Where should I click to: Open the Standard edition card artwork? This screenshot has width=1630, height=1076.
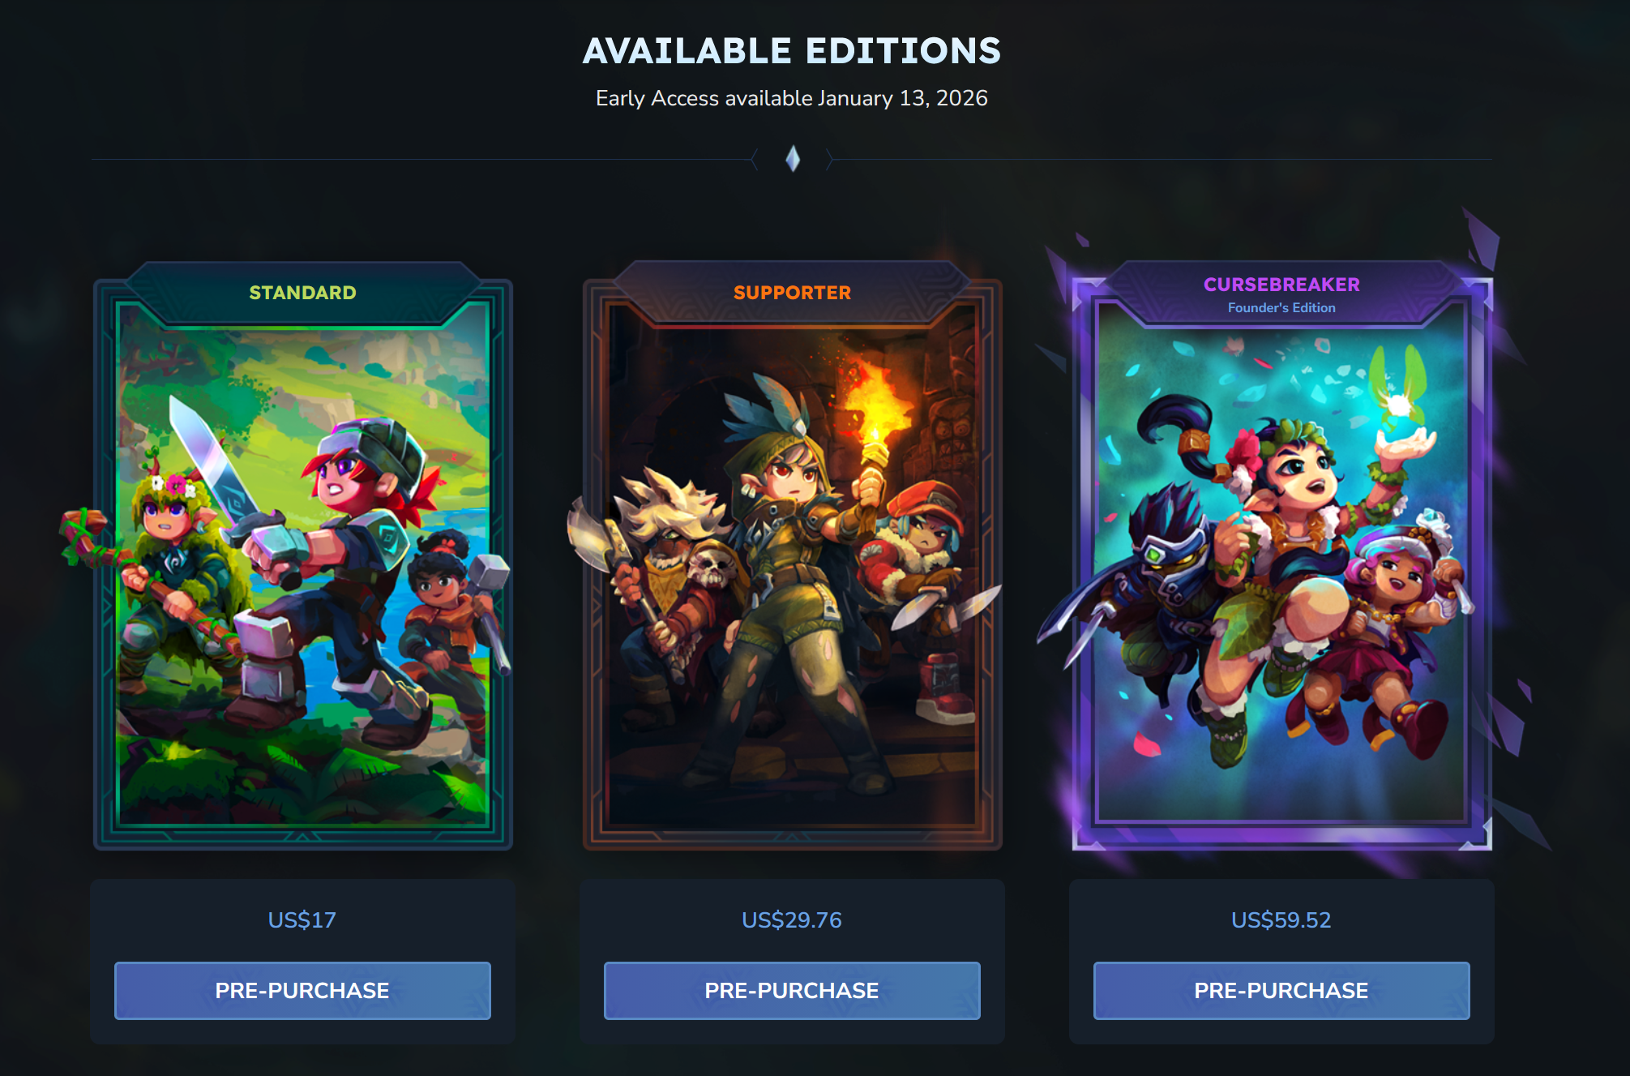point(303,564)
